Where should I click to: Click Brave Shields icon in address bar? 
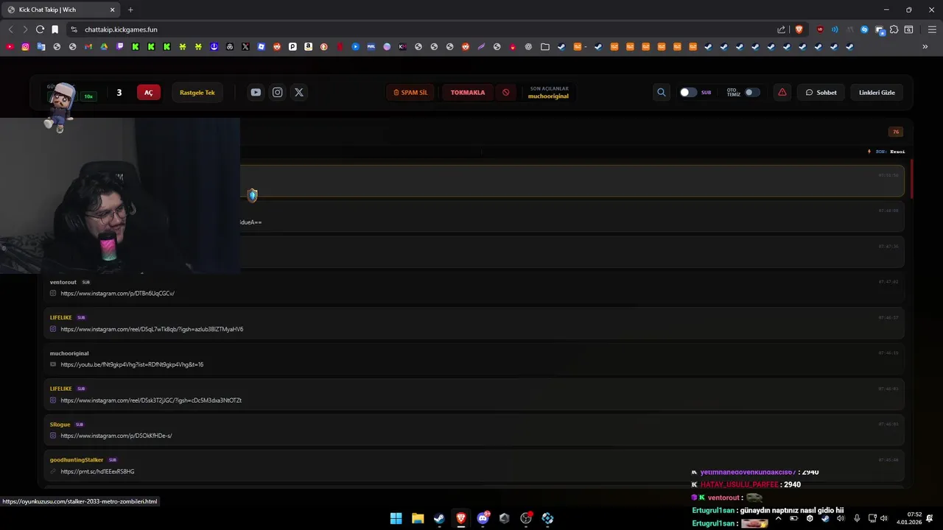tap(799, 29)
